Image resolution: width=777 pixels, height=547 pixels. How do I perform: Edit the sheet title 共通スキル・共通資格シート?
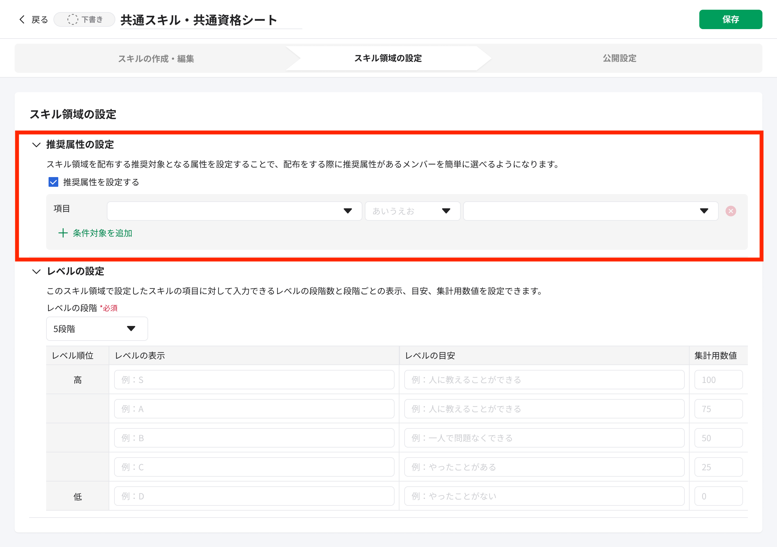pos(211,20)
